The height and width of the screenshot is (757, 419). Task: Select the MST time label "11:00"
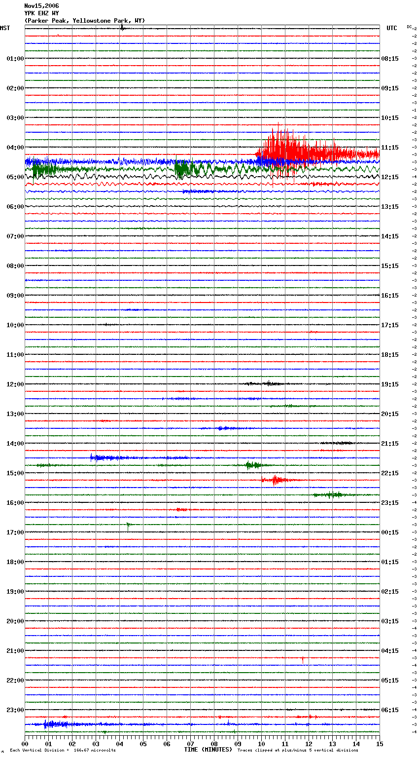point(15,355)
